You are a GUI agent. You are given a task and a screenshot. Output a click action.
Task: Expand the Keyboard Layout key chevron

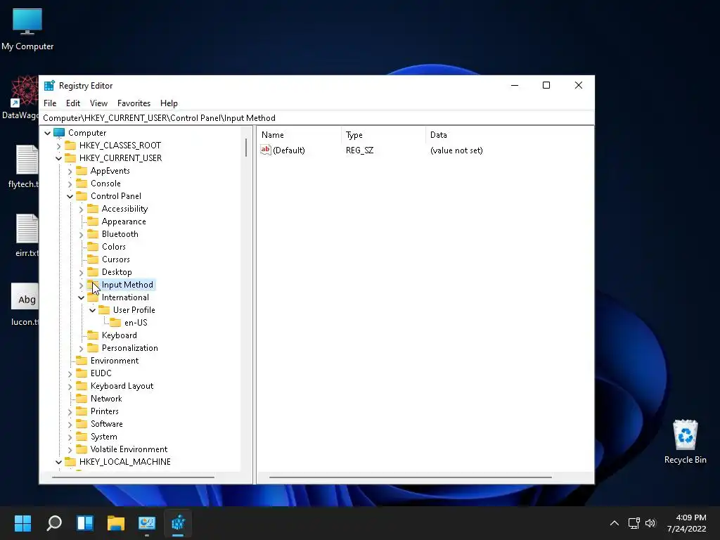(70, 387)
